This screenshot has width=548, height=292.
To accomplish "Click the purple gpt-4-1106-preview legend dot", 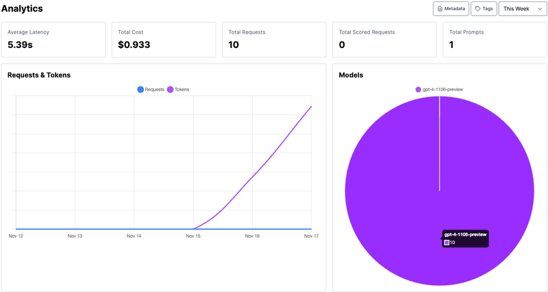I will pyautogui.click(x=418, y=90).
